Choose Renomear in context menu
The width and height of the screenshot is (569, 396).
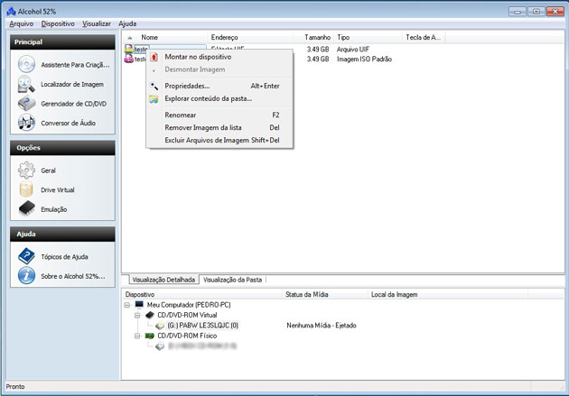219,115
